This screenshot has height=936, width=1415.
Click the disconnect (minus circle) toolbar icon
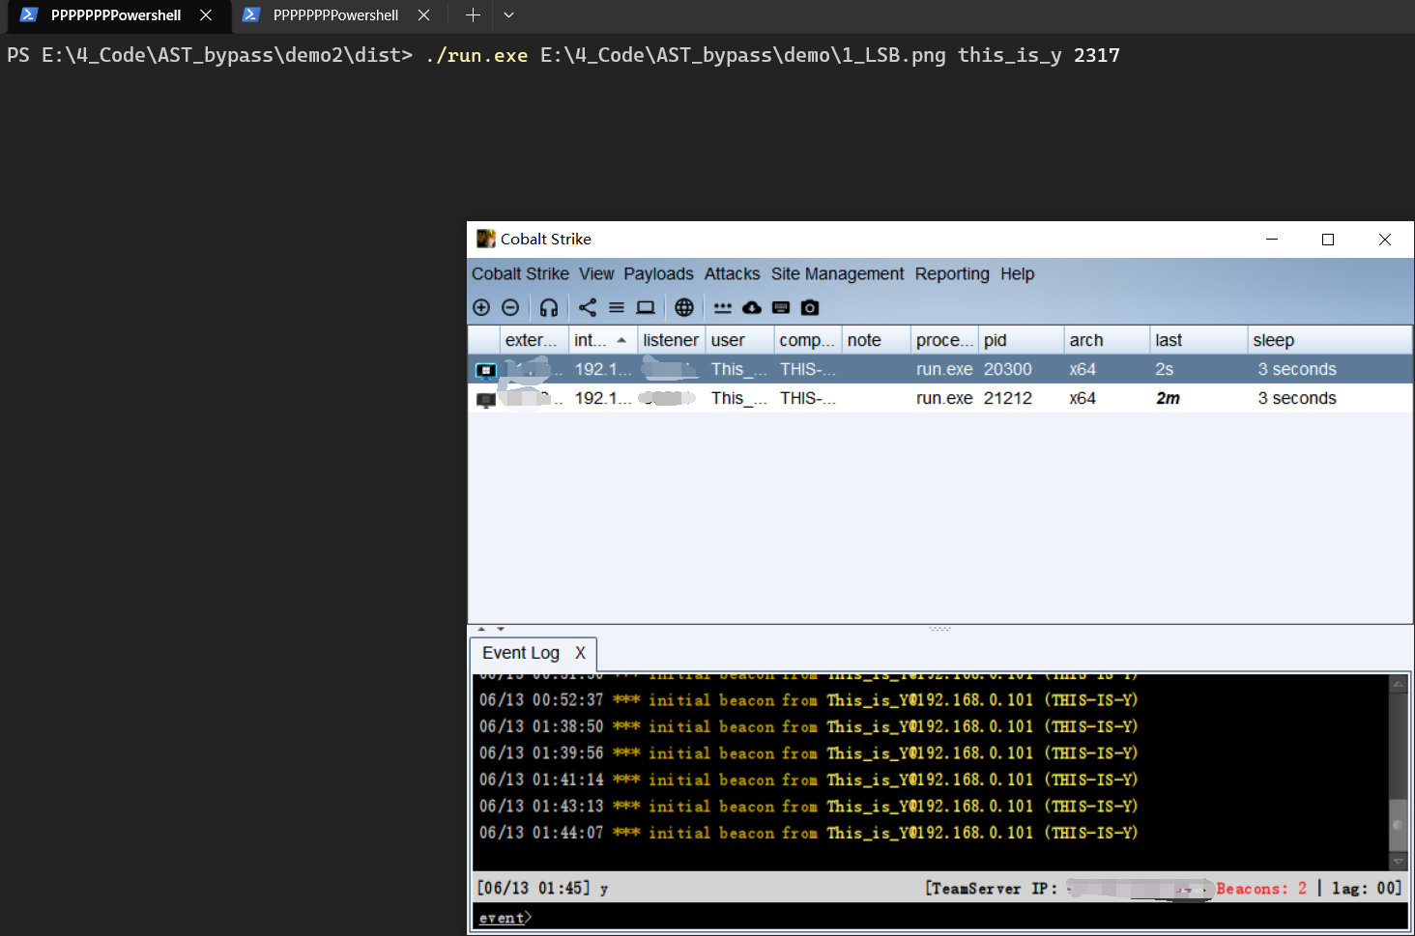pyautogui.click(x=510, y=307)
